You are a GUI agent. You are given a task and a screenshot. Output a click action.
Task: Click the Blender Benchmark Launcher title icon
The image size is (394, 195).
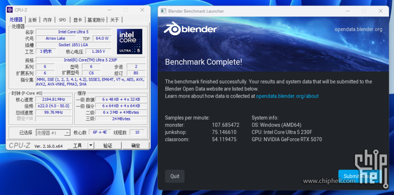tap(163, 11)
